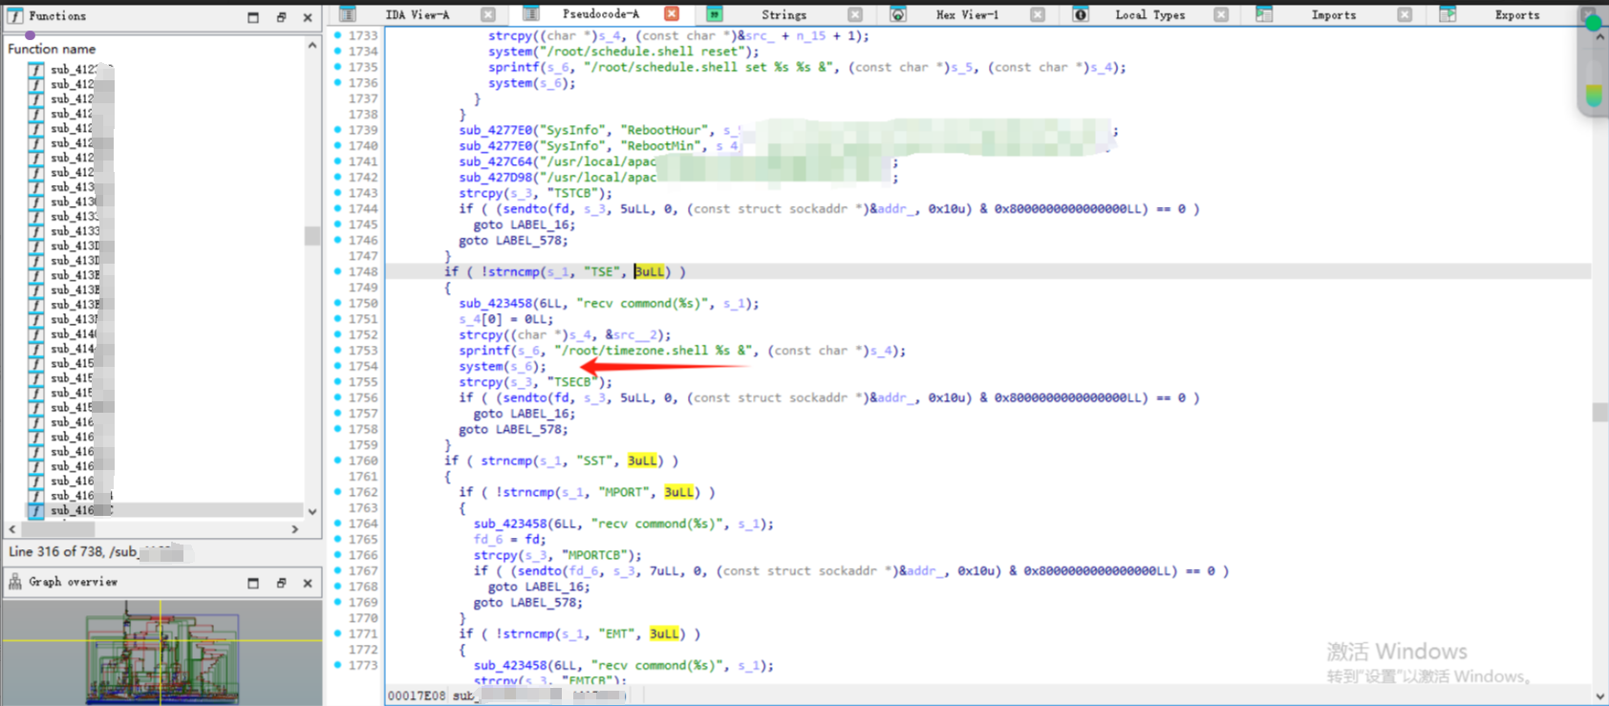The height and width of the screenshot is (706, 1609).
Task: Click the Local Types tab icon
Action: pos(1081,14)
